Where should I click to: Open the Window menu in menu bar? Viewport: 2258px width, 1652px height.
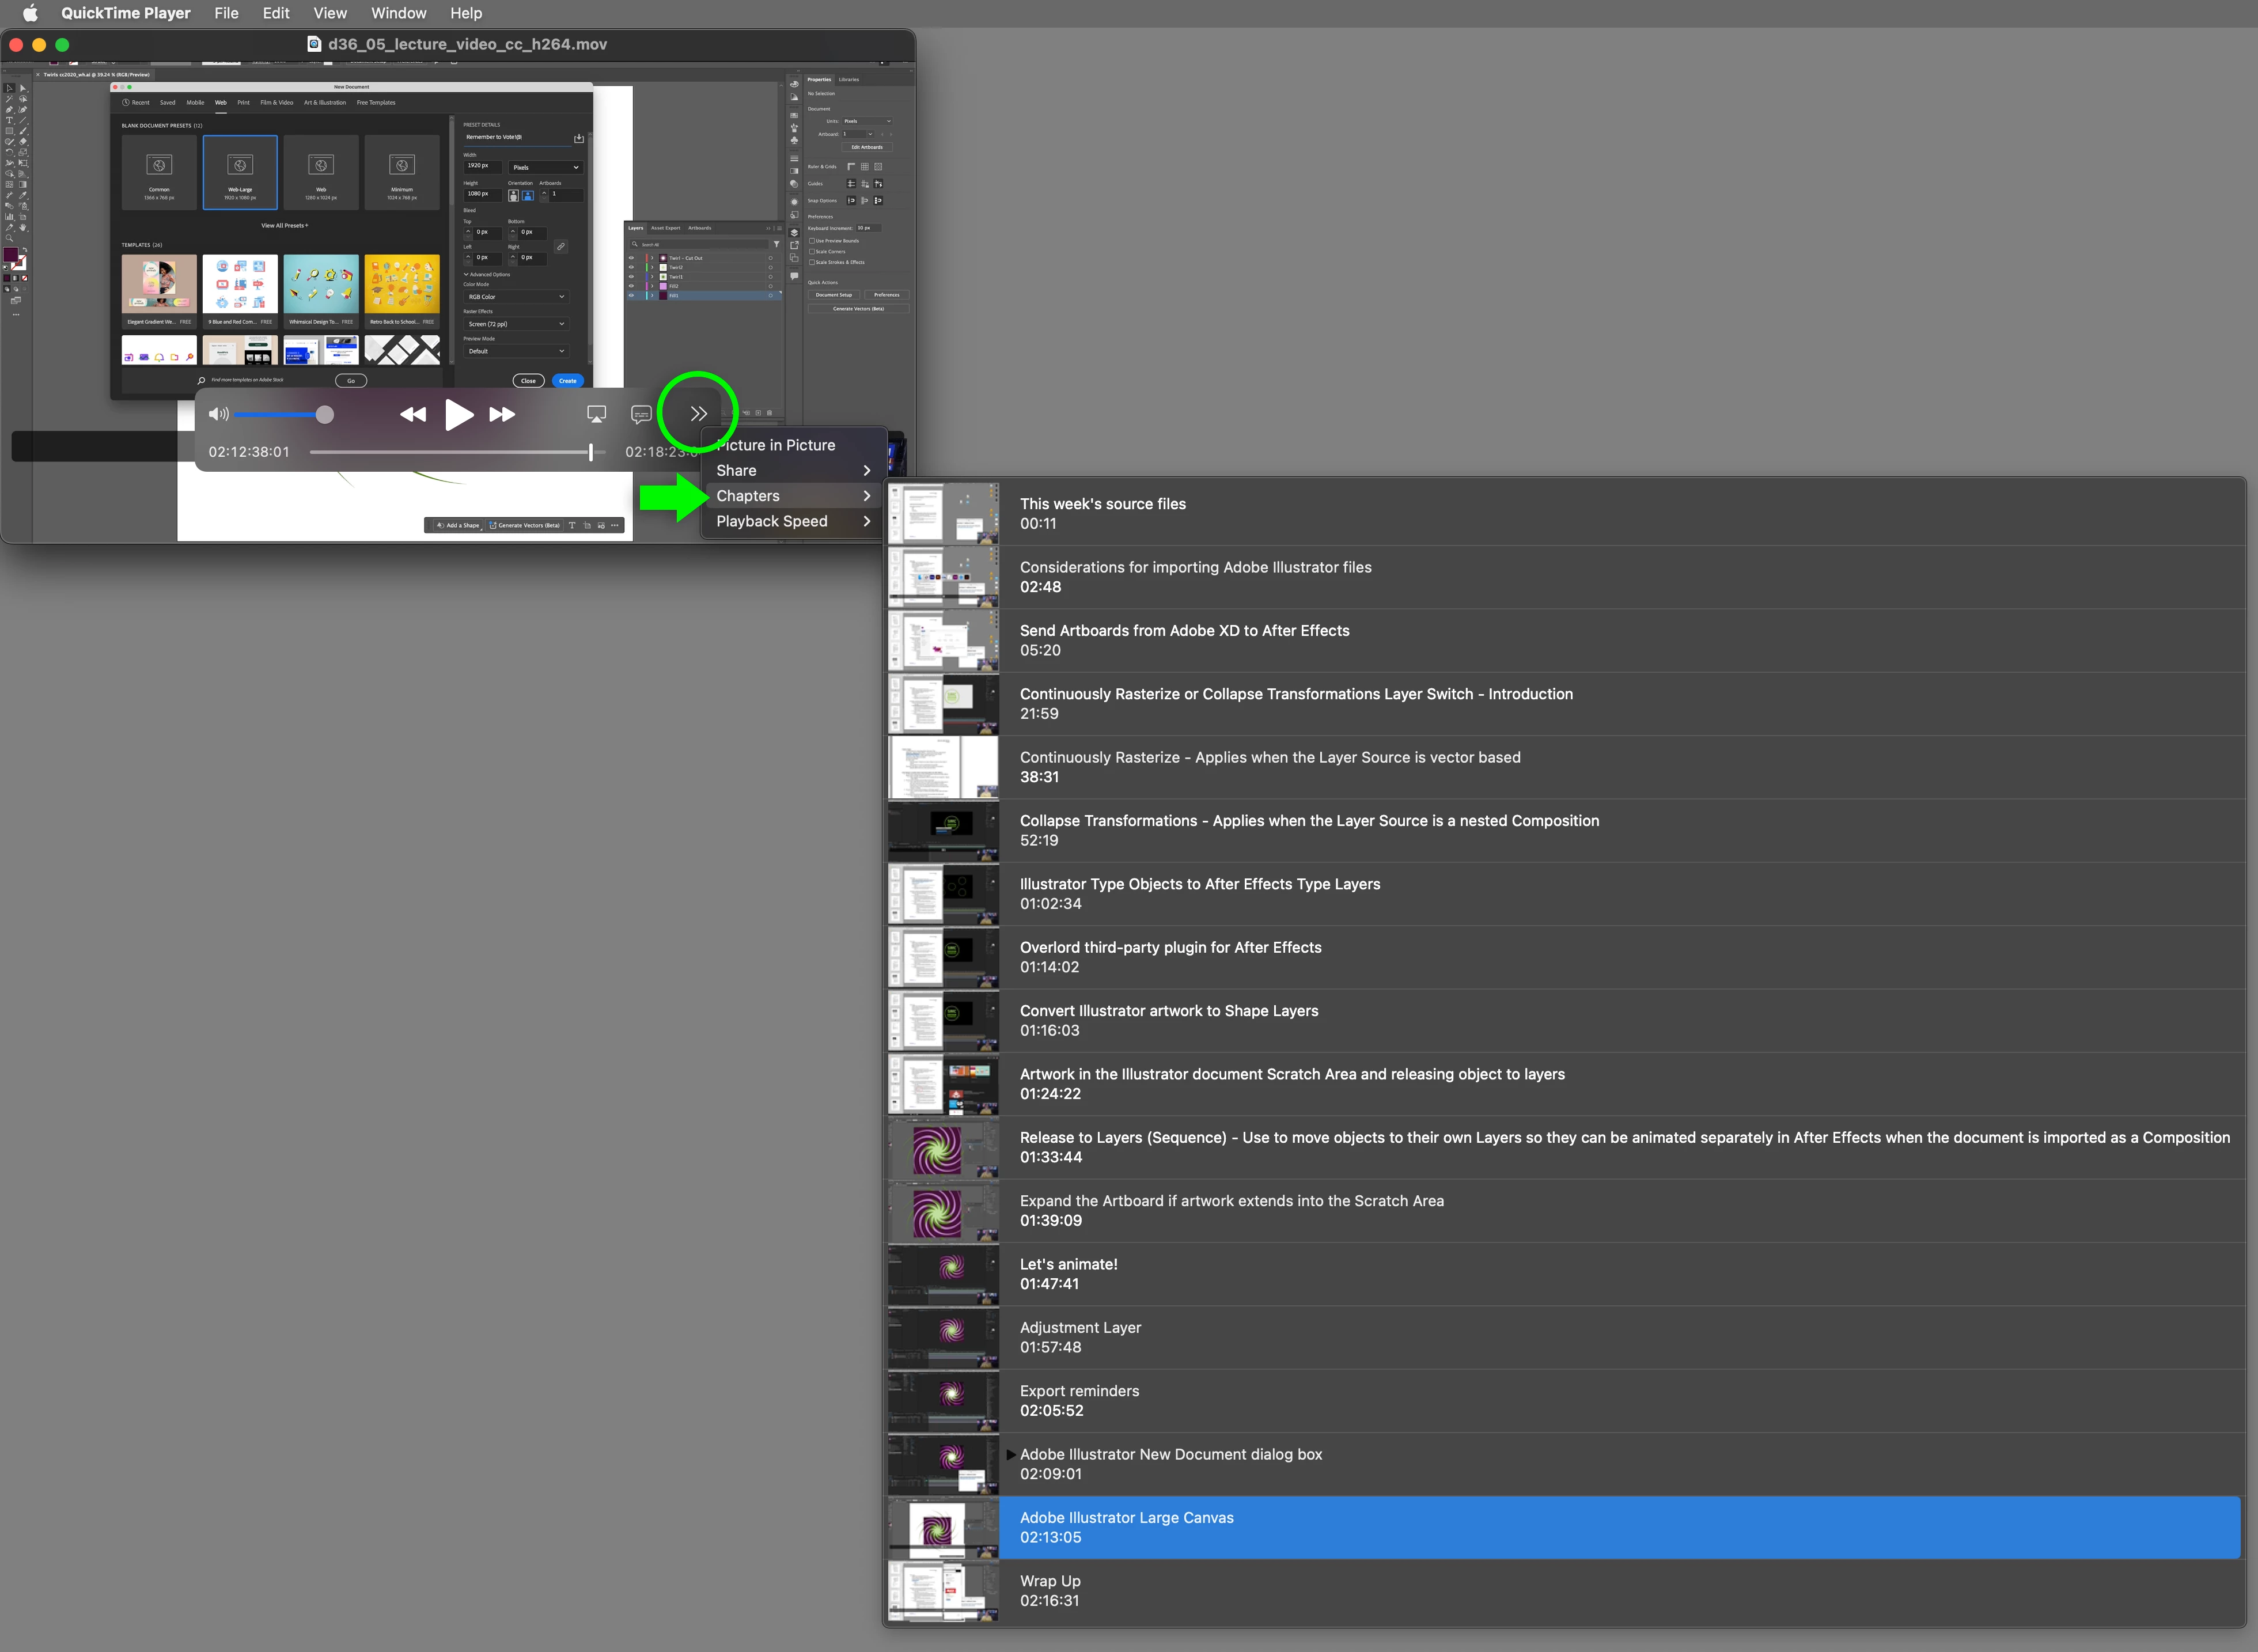pyautogui.click(x=398, y=13)
